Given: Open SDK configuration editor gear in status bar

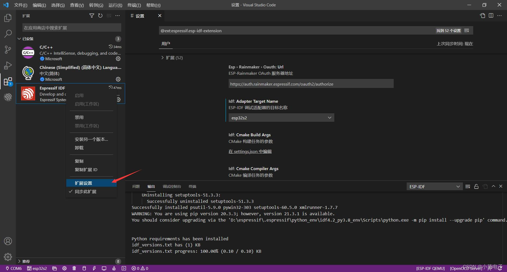Looking at the screenshot, I should [x=64, y=268].
